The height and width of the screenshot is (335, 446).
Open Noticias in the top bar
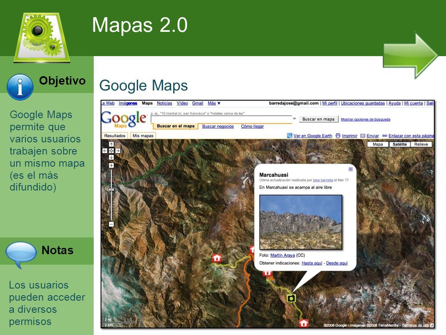click(x=164, y=103)
